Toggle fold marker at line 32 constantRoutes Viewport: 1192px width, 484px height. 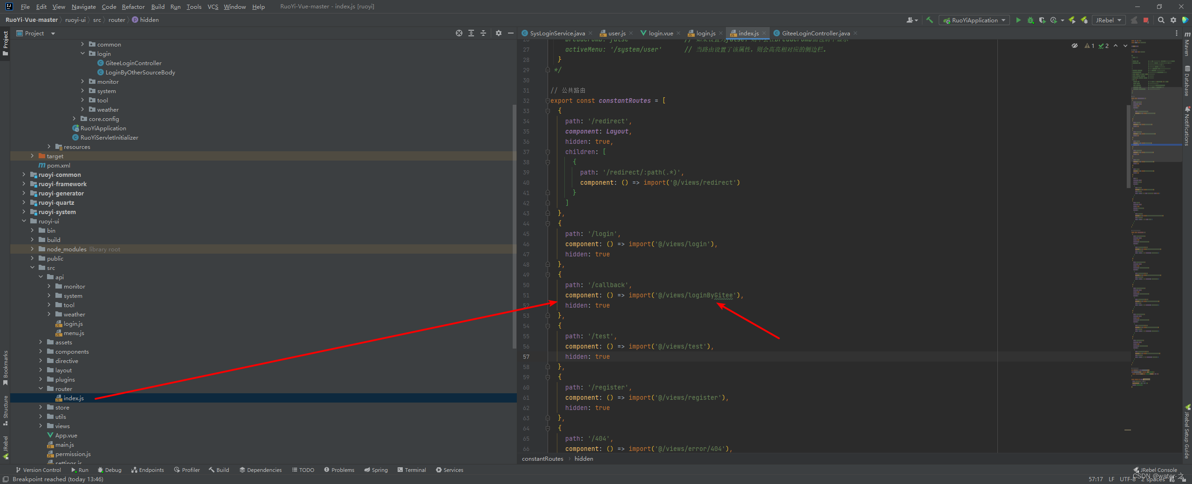click(x=548, y=101)
